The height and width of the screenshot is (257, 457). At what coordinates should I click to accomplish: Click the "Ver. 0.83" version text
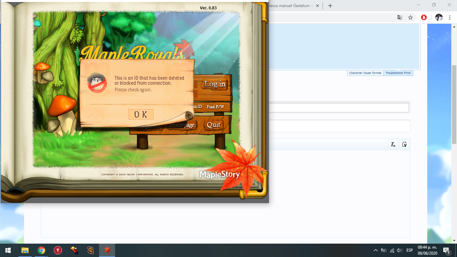[208, 8]
